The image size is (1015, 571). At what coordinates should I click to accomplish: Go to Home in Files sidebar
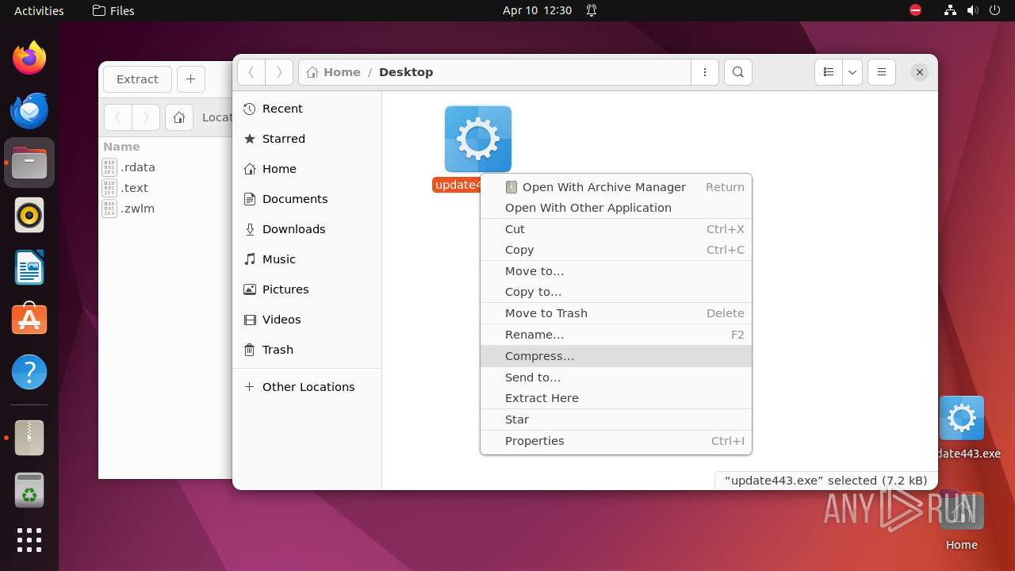click(307, 169)
